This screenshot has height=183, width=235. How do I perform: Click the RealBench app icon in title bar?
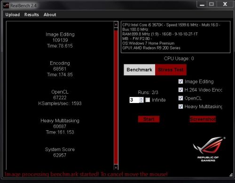tap(6, 6)
